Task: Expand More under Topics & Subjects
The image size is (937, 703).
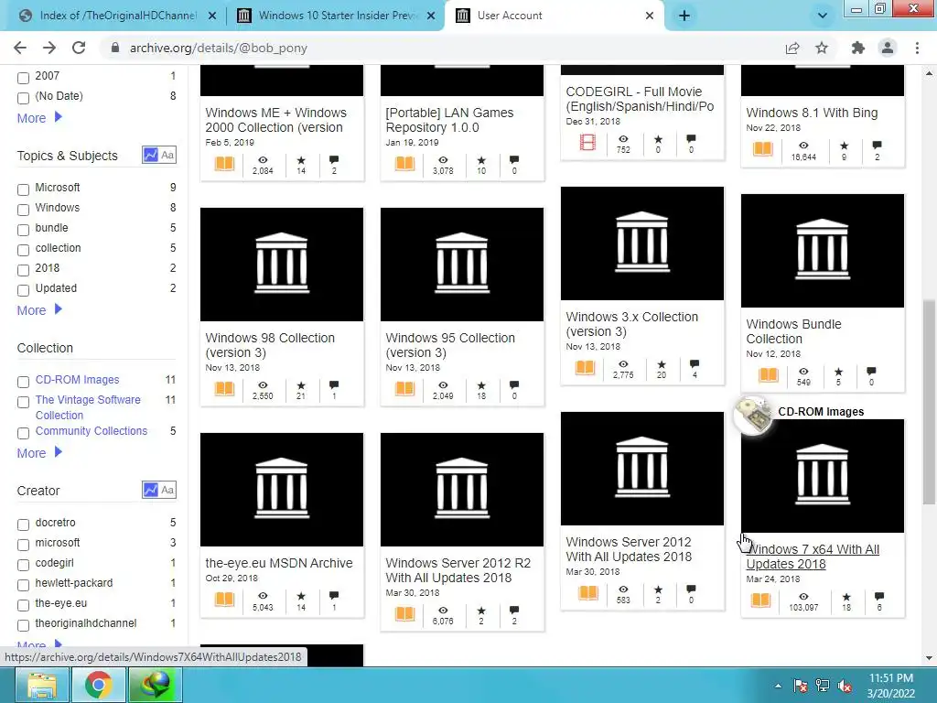Action: click(x=39, y=310)
